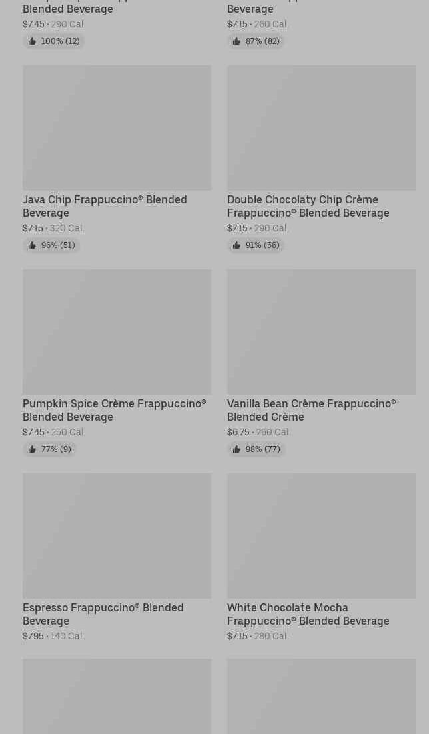Click the thumbs-up icon beside 87% (82) rating

pos(236,41)
